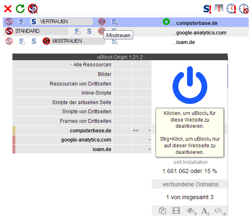This screenshot has height=222, width=252.
Task: Set google-analytics.com to untrusted (Misstrauen)
Action: click(101, 31)
